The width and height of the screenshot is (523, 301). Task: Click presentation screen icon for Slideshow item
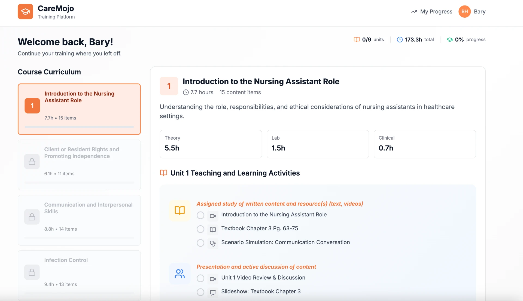click(x=213, y=293)
